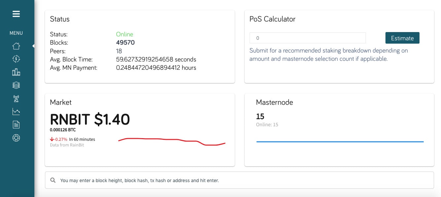441x197 pixels.
Task: Open the dollar coin icon page
Action: (x=16, y=59)
